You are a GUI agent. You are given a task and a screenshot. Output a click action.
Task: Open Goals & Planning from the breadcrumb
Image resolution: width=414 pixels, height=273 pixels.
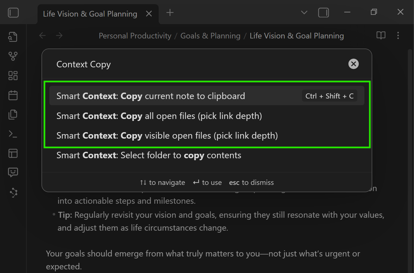coord(210,36)
